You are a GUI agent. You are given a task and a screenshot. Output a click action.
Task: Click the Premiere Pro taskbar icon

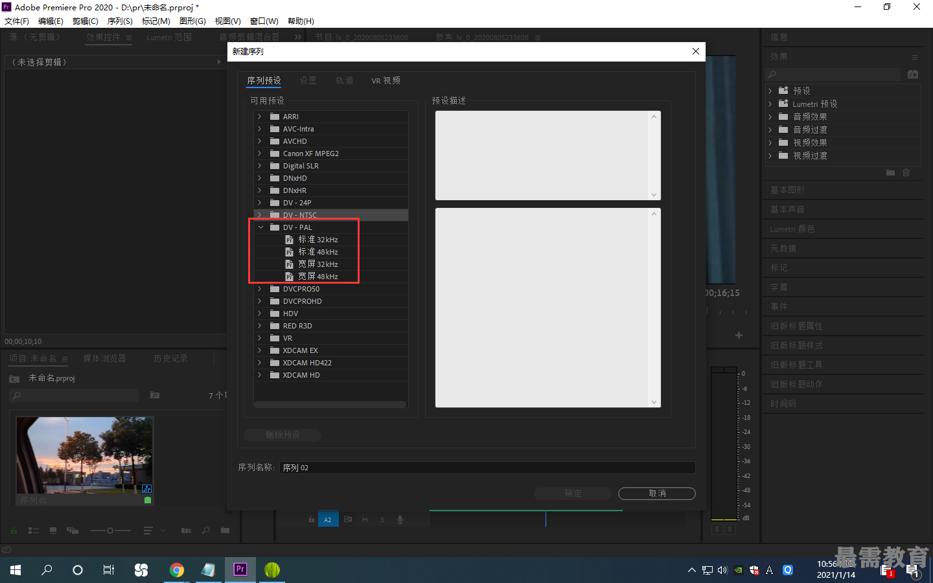point(240,570)
